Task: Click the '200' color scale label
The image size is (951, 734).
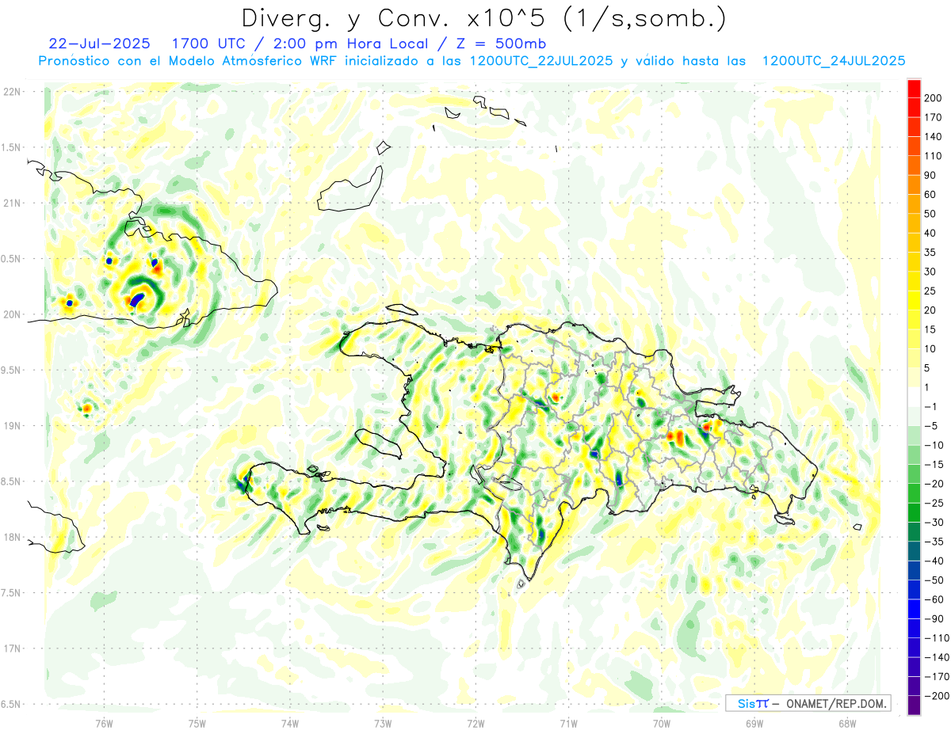Action: tap(934, 97)
